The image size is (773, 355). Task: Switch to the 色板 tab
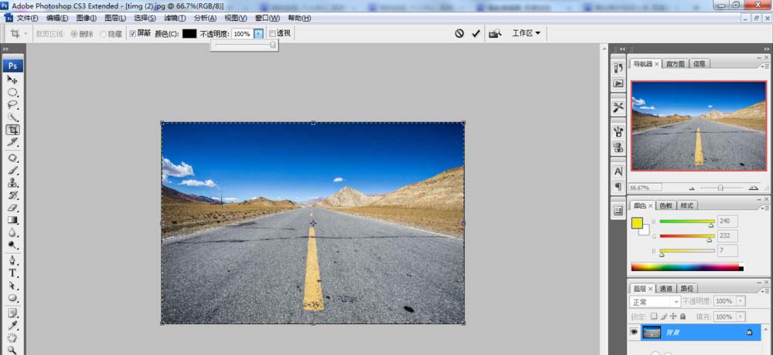coord(666,205)
